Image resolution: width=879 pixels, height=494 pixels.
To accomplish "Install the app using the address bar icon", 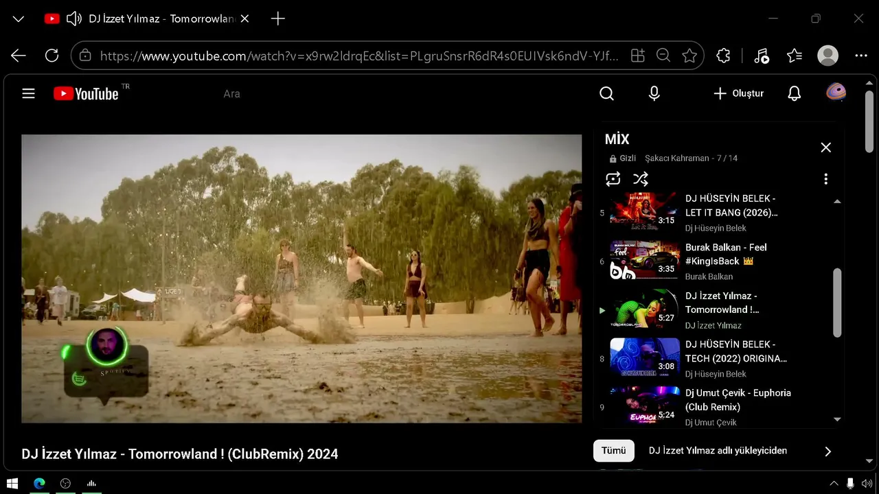I will pos(638,56).
